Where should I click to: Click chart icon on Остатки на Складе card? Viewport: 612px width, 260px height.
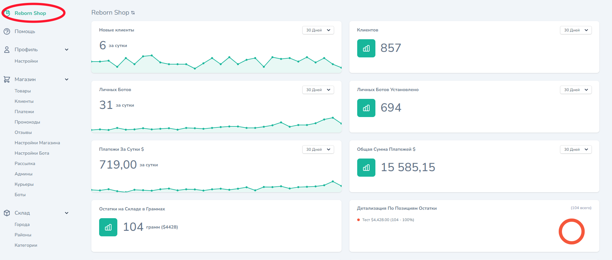(108, 227)
